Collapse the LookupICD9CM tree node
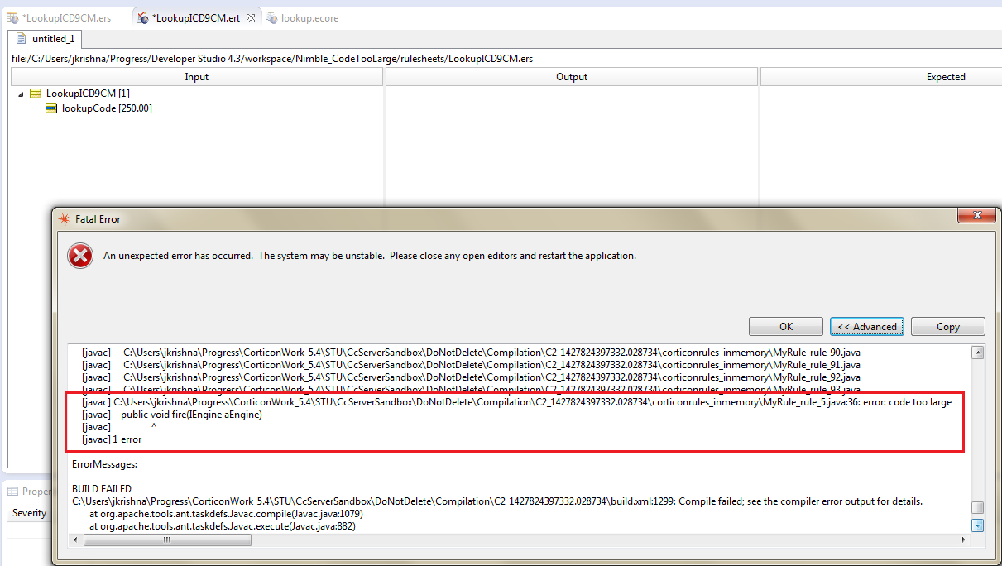1002x566 pixels. click(19, 93)
